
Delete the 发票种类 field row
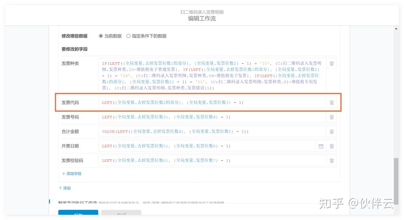[x=331, y=64]
